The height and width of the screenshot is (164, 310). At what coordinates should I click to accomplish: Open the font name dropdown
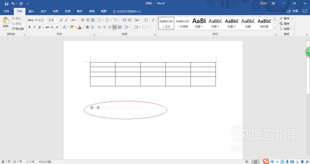[46, 20]
